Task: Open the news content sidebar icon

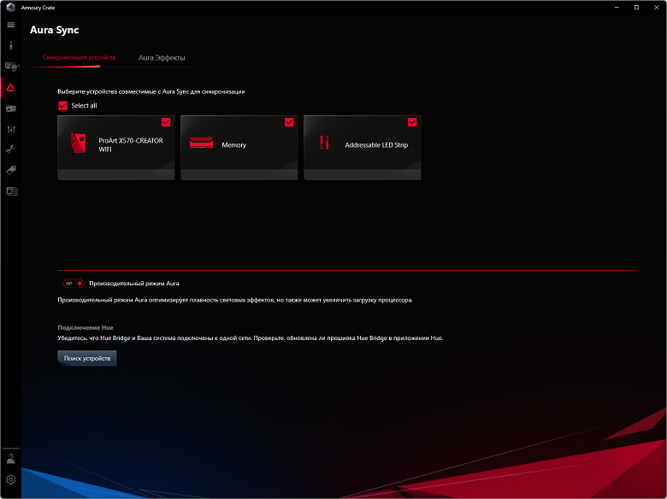Action: pyautogui.click(x=12, y=191)
